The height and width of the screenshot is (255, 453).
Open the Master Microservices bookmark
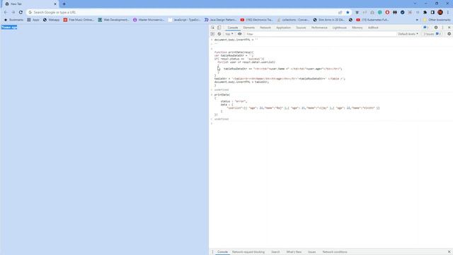(149, 20)
